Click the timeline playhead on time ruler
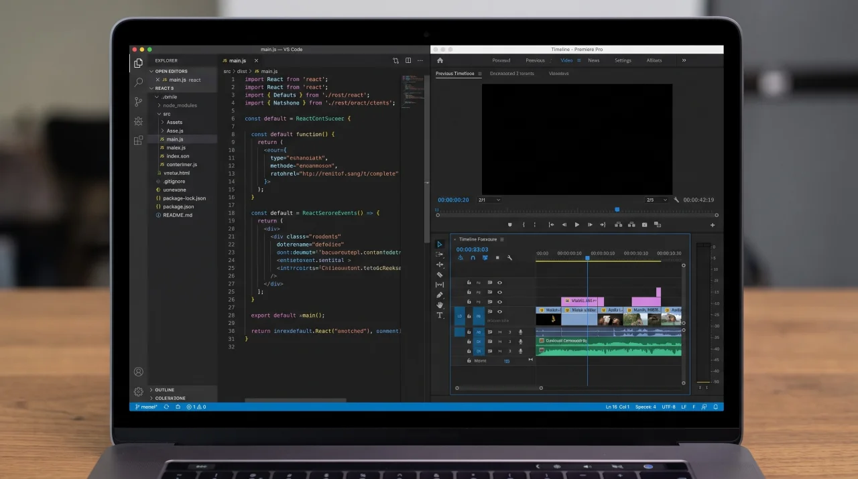 click(x=587, y=258)
